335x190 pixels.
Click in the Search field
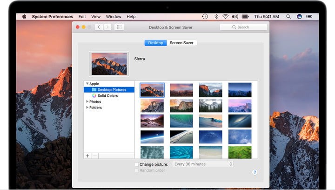point(243,27)
